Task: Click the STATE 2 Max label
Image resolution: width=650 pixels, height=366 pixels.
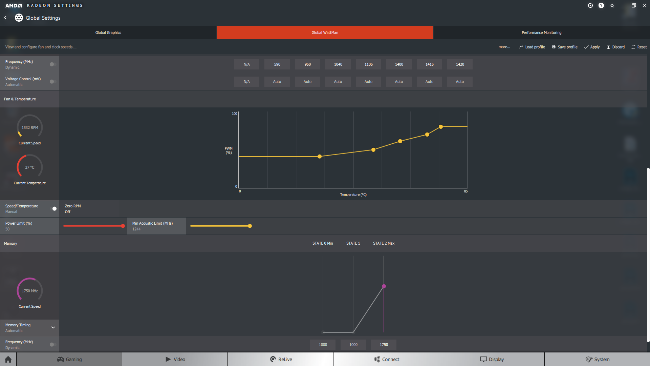Action: [384, 243]
